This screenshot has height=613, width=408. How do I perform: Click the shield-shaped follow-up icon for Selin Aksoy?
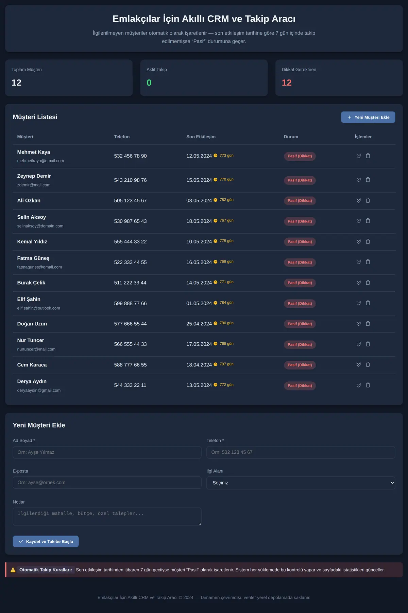coord(358,221)
